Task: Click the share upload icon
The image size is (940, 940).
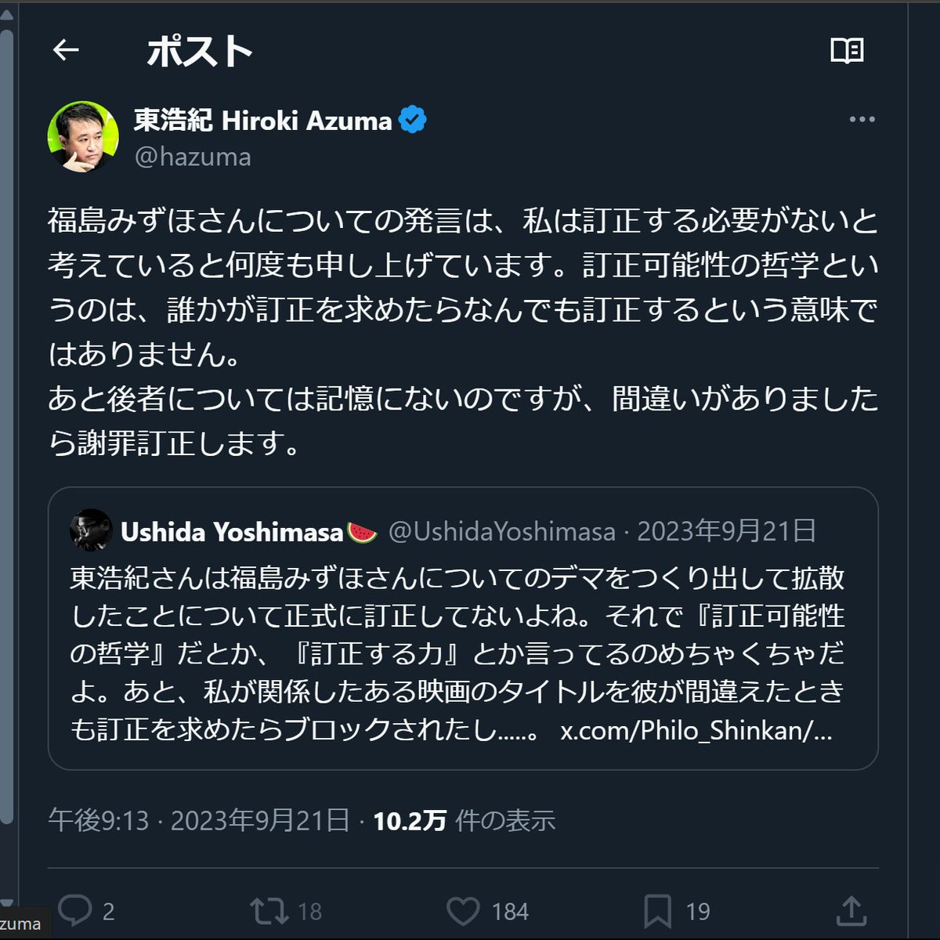Action: [x=851, y=910]
